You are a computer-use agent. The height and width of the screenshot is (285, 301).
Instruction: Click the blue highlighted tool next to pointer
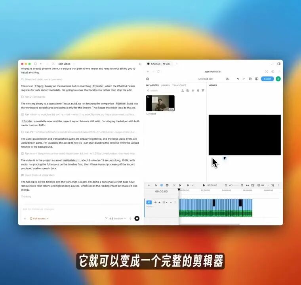(x=162, y=185)
